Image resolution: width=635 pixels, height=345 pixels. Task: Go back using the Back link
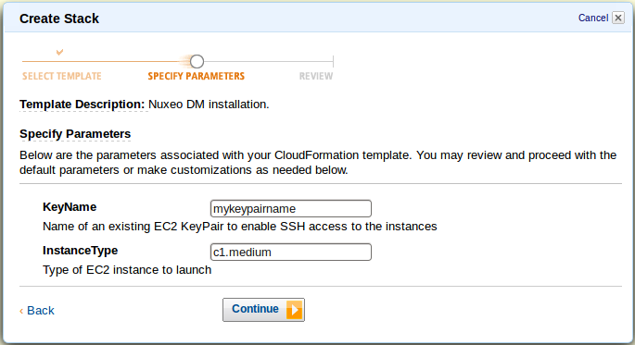[41, 310]
